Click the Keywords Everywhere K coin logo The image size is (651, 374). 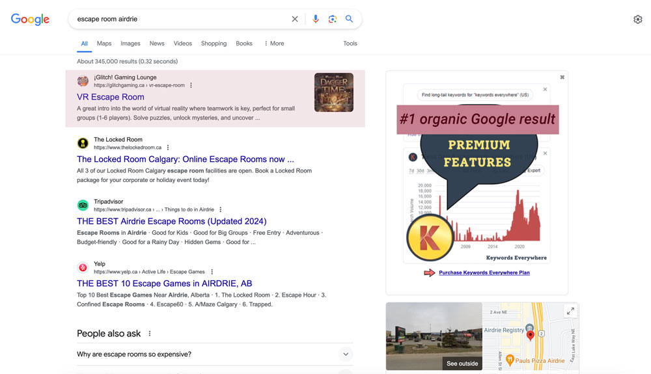pyautogui.click(x=430, y=237)
